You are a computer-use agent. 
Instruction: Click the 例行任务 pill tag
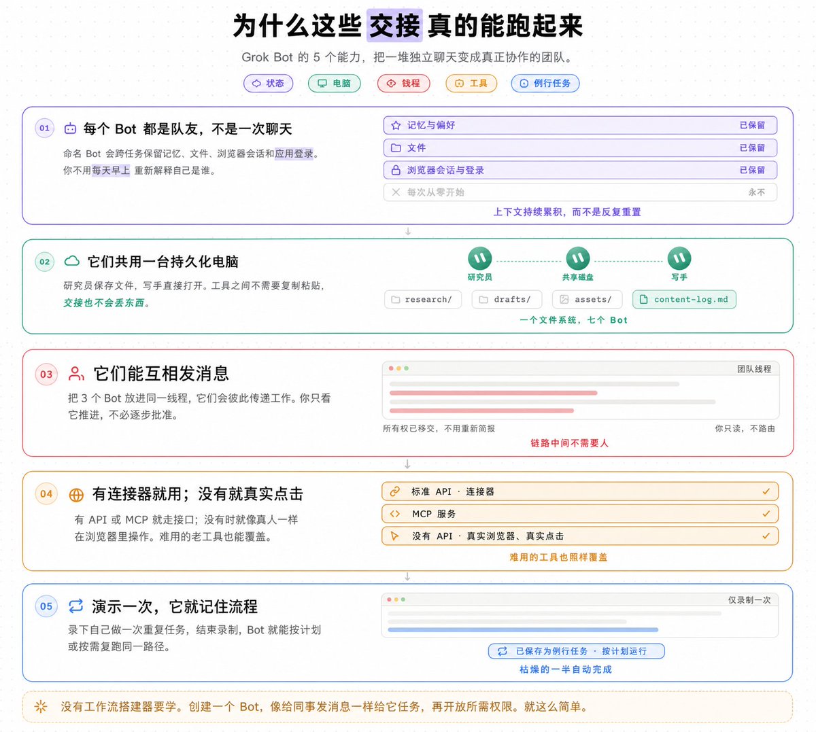545,84
